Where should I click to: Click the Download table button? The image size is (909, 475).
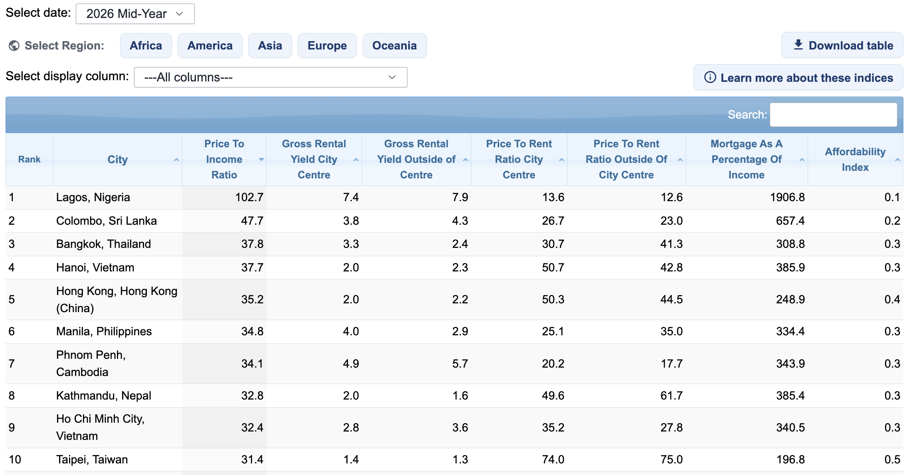coord(842,45)
